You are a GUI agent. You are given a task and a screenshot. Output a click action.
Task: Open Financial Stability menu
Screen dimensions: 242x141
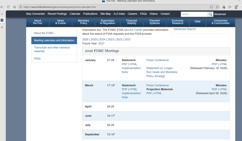point(132,22)
